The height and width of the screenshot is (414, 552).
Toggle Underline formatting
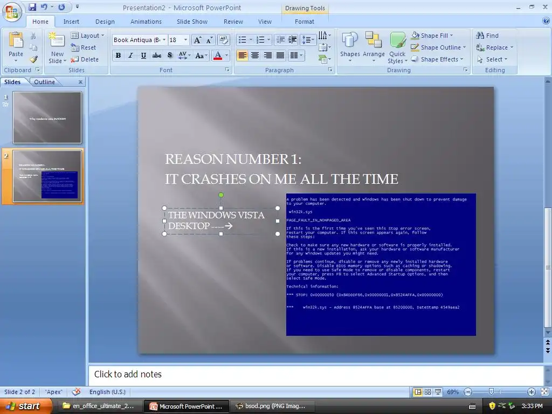(x=143, y=56)
